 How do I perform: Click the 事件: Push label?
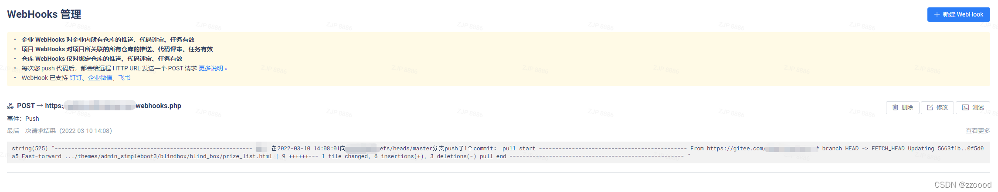pyautogui.click(x=23, y=119)
